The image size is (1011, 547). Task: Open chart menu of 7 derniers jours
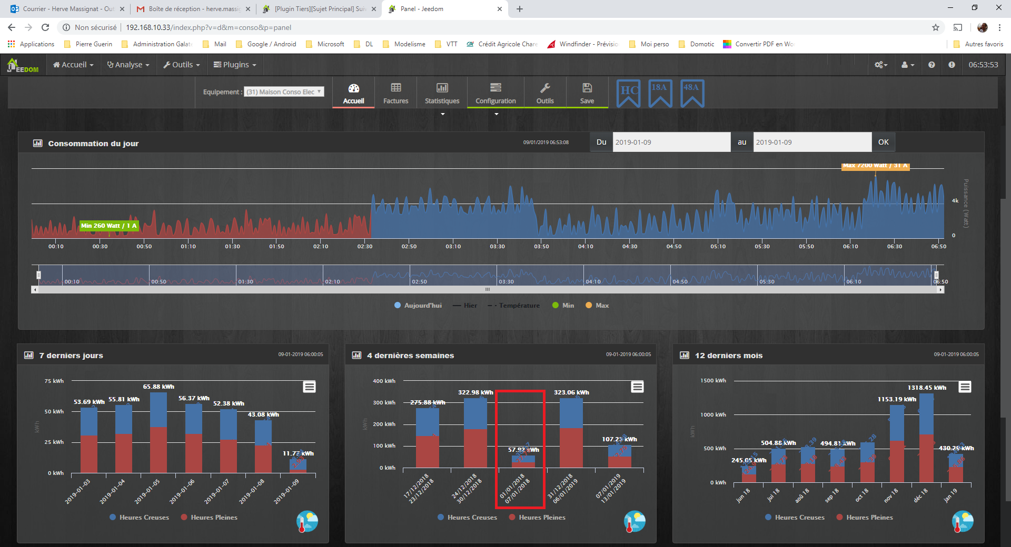(309, 387)
